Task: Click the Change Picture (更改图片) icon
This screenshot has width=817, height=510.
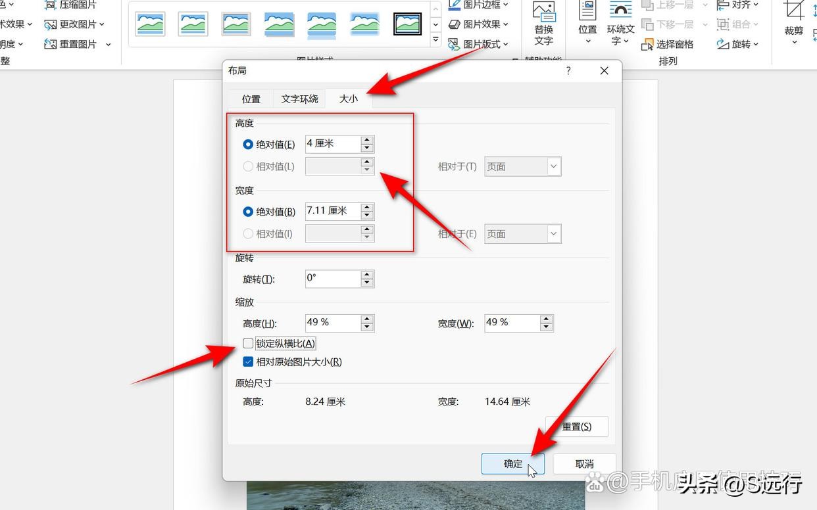Action: pos(50,24)
